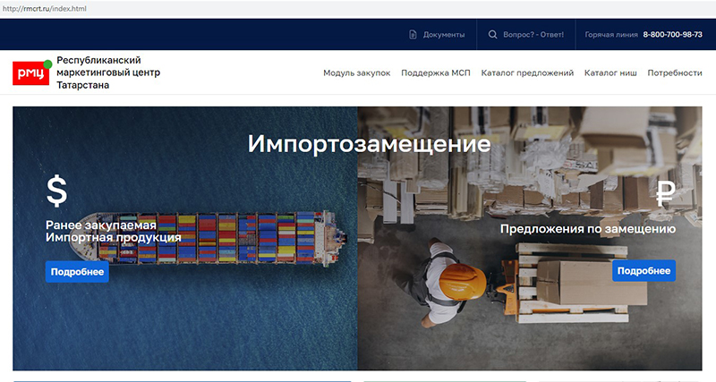Click the Горячая линия label
This screenshot has height=382, width=716.
pos(611,35)
